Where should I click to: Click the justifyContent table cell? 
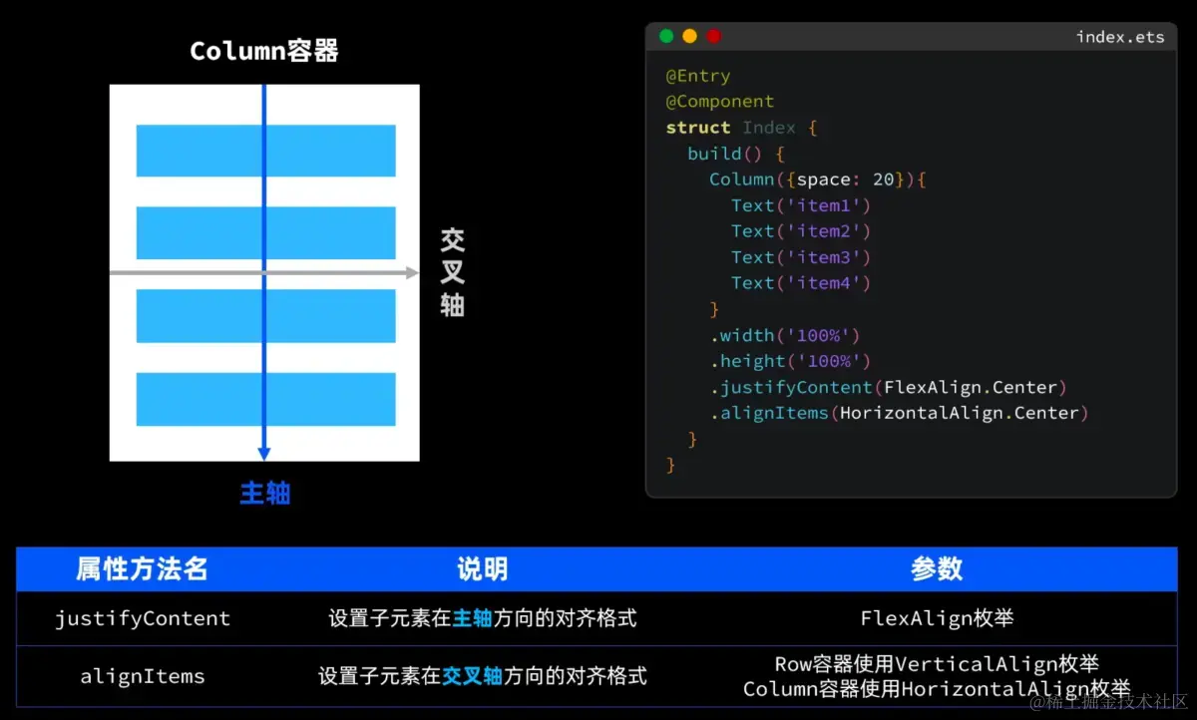point(143,619)
